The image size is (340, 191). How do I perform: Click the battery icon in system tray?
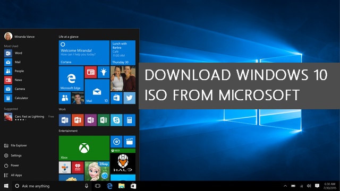(x=293, y=186)
